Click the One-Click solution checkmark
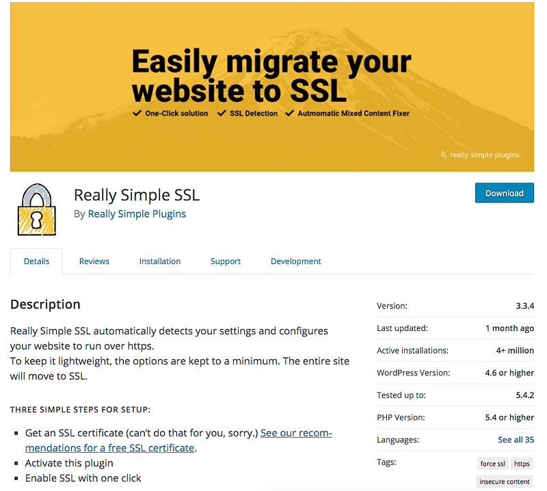This screenshot has width=547, height=491. (x=137, y=113)
